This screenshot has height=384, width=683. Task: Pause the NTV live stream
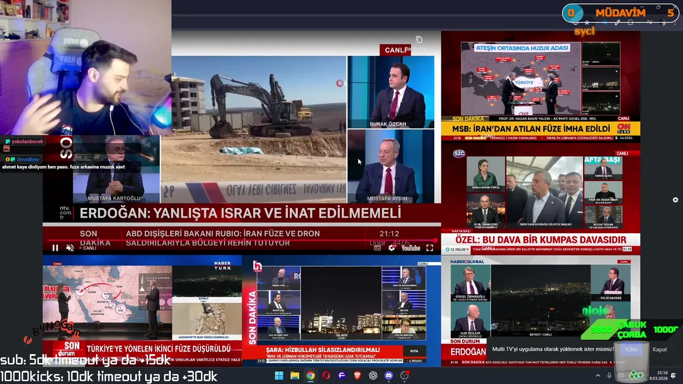point(55,248)
